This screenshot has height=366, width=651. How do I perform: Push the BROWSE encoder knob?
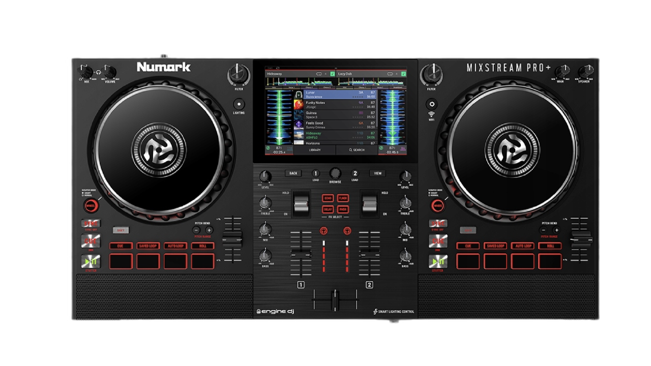click(335, 173)
